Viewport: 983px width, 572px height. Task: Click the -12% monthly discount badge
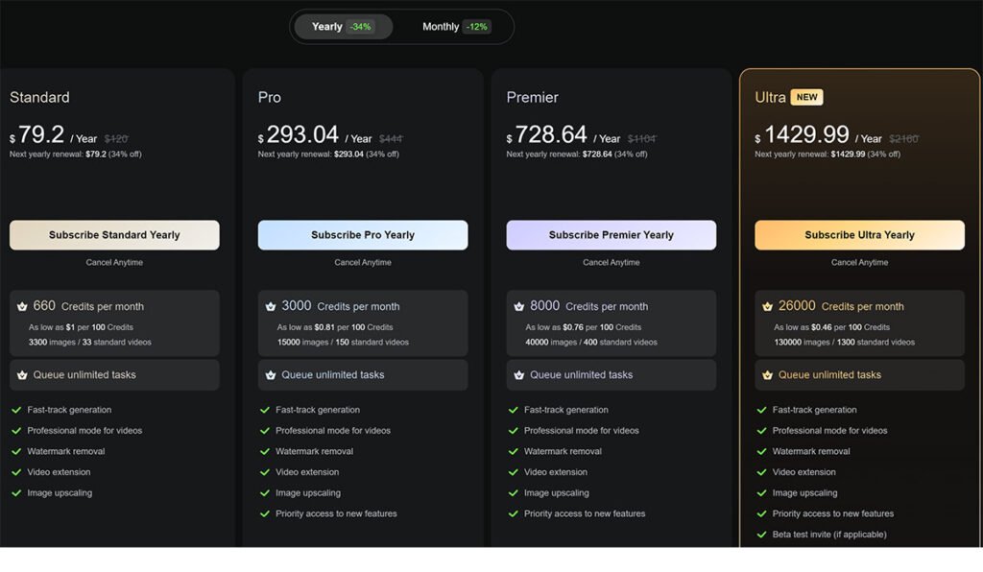tap(476, 27)
